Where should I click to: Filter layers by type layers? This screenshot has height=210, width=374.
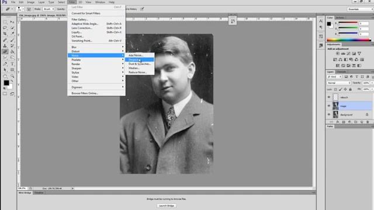click(357, 76)
